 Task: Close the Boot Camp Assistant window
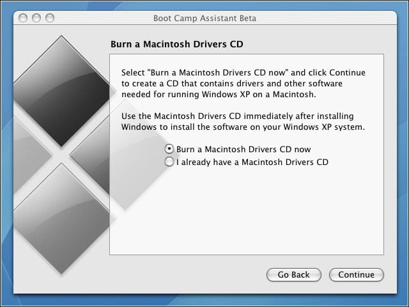point(23,18)
